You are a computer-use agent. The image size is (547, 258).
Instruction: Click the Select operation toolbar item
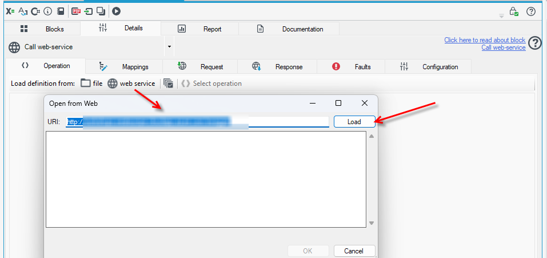(x=211, y=84)
